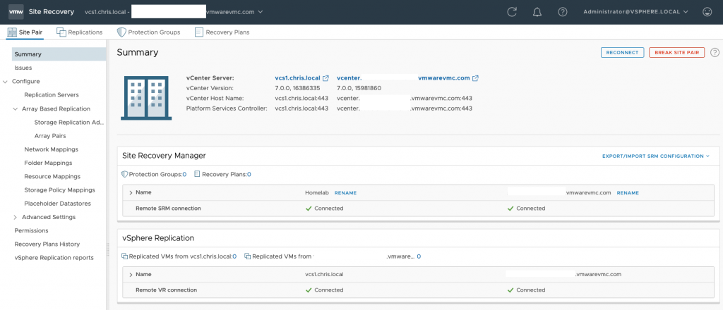Click the site building illustration

click(146, 99)
